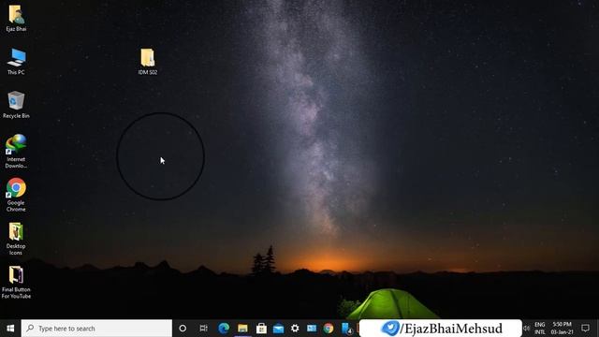Select the Final Button For YouTube folder
This screenshot has height=337, width=599.
point(16,282)
